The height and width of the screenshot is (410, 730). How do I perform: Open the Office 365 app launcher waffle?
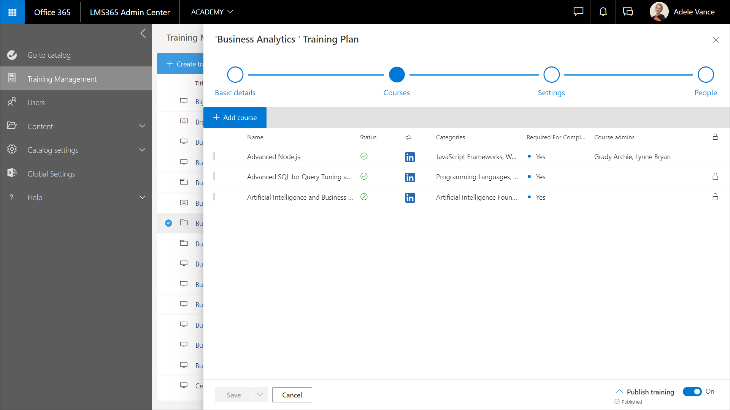pos(12,12)
